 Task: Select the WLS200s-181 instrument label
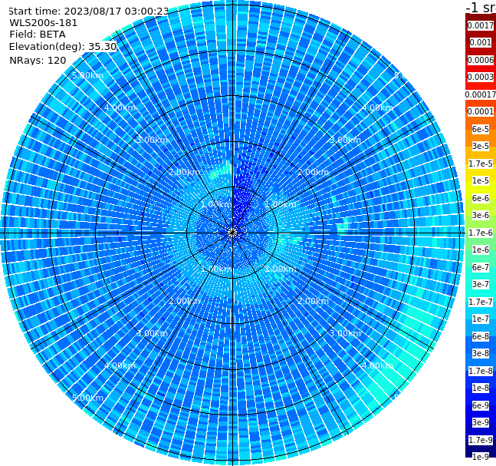coord(43,23)
